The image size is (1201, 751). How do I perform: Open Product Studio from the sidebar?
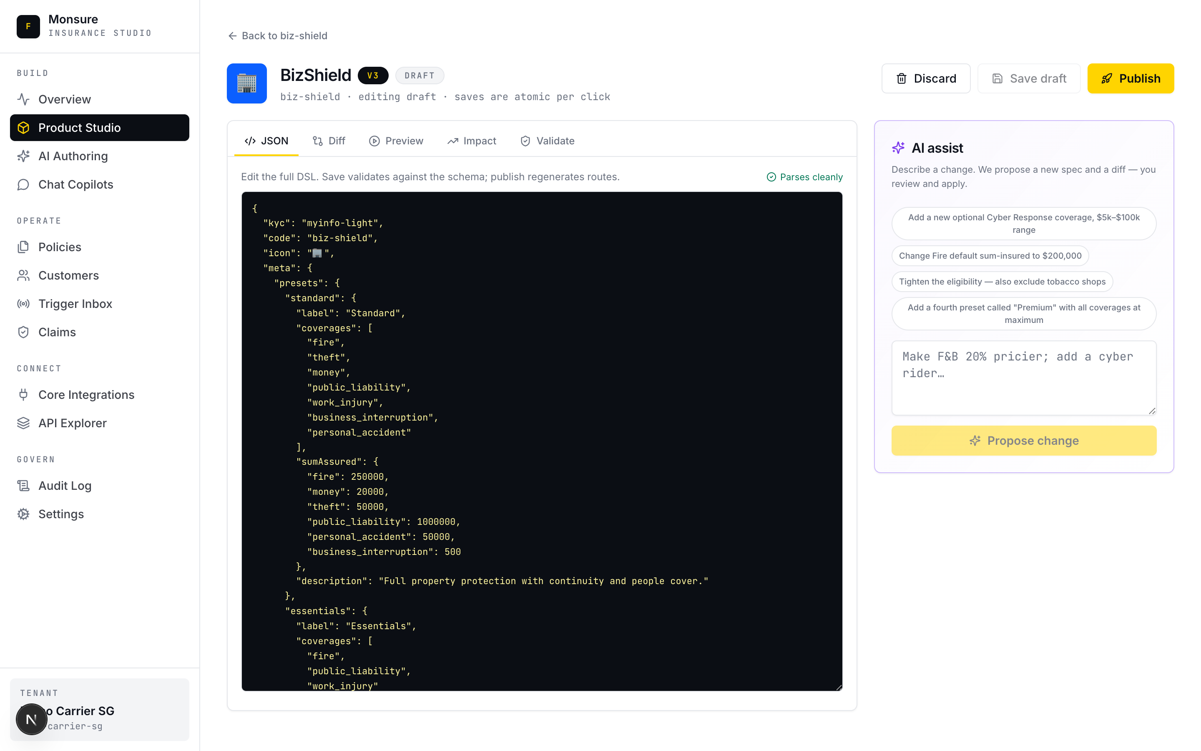tap(79, 128)
